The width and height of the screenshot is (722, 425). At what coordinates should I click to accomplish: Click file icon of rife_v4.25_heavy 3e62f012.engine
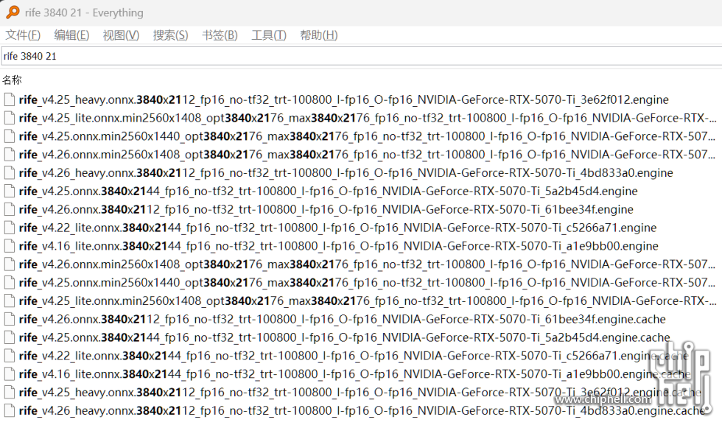click(9, 99)
